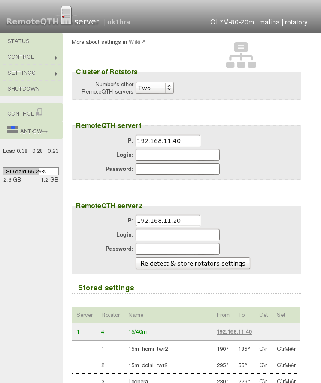Click the RemoteQTH server tower icon

66,15
